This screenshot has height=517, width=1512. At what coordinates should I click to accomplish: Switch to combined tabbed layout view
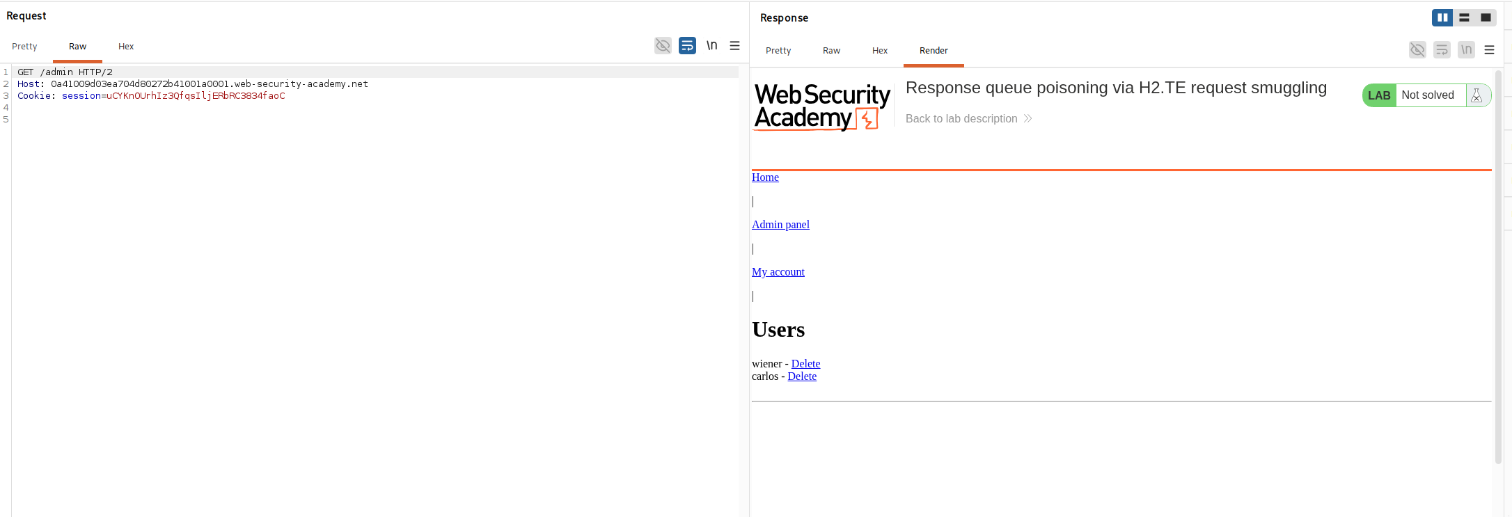tap(1486, 17)
